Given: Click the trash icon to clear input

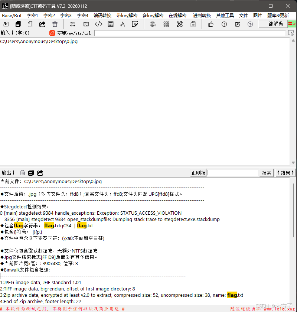Looking at the screenshot, I should [55, 24].
